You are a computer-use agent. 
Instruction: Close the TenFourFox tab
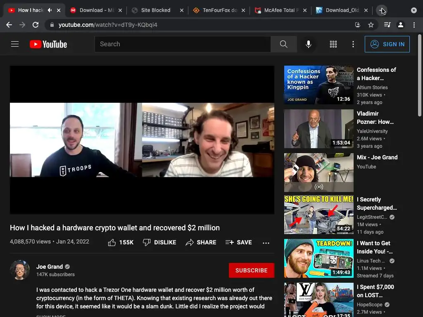[243, 10]
